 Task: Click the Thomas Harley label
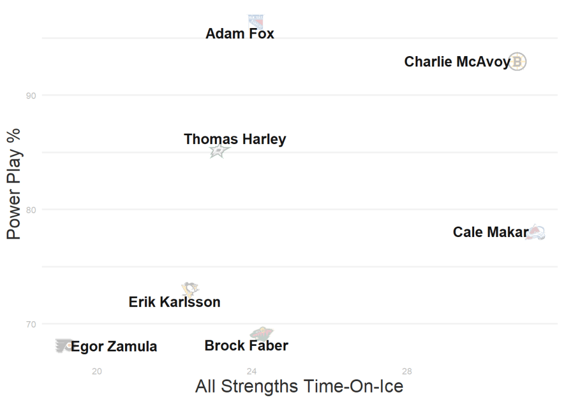coord(235,139)
